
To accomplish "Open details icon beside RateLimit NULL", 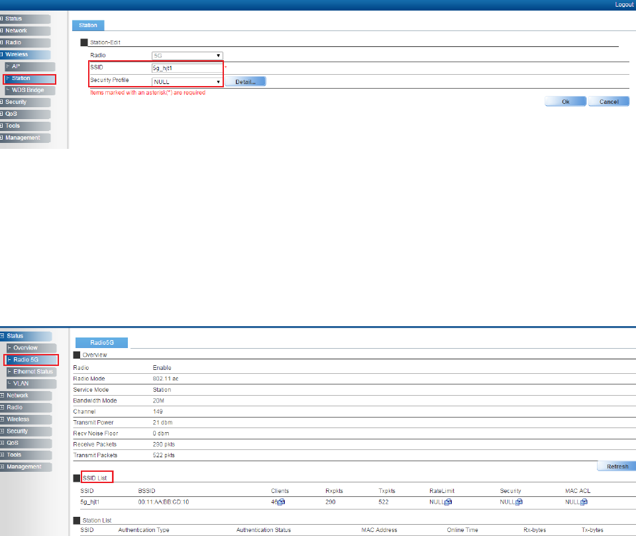I will point(449,502).
